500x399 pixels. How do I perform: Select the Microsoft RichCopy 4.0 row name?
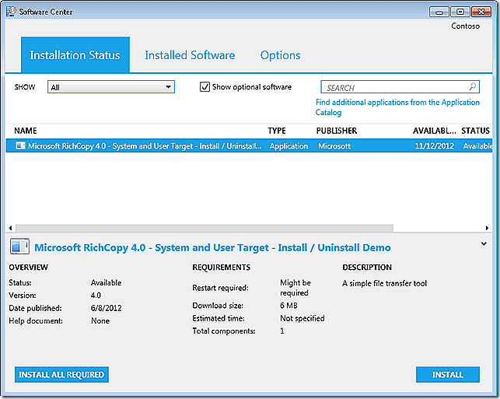145,146
